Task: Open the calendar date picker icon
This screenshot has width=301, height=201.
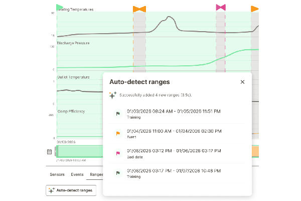Action: point(50,151)
